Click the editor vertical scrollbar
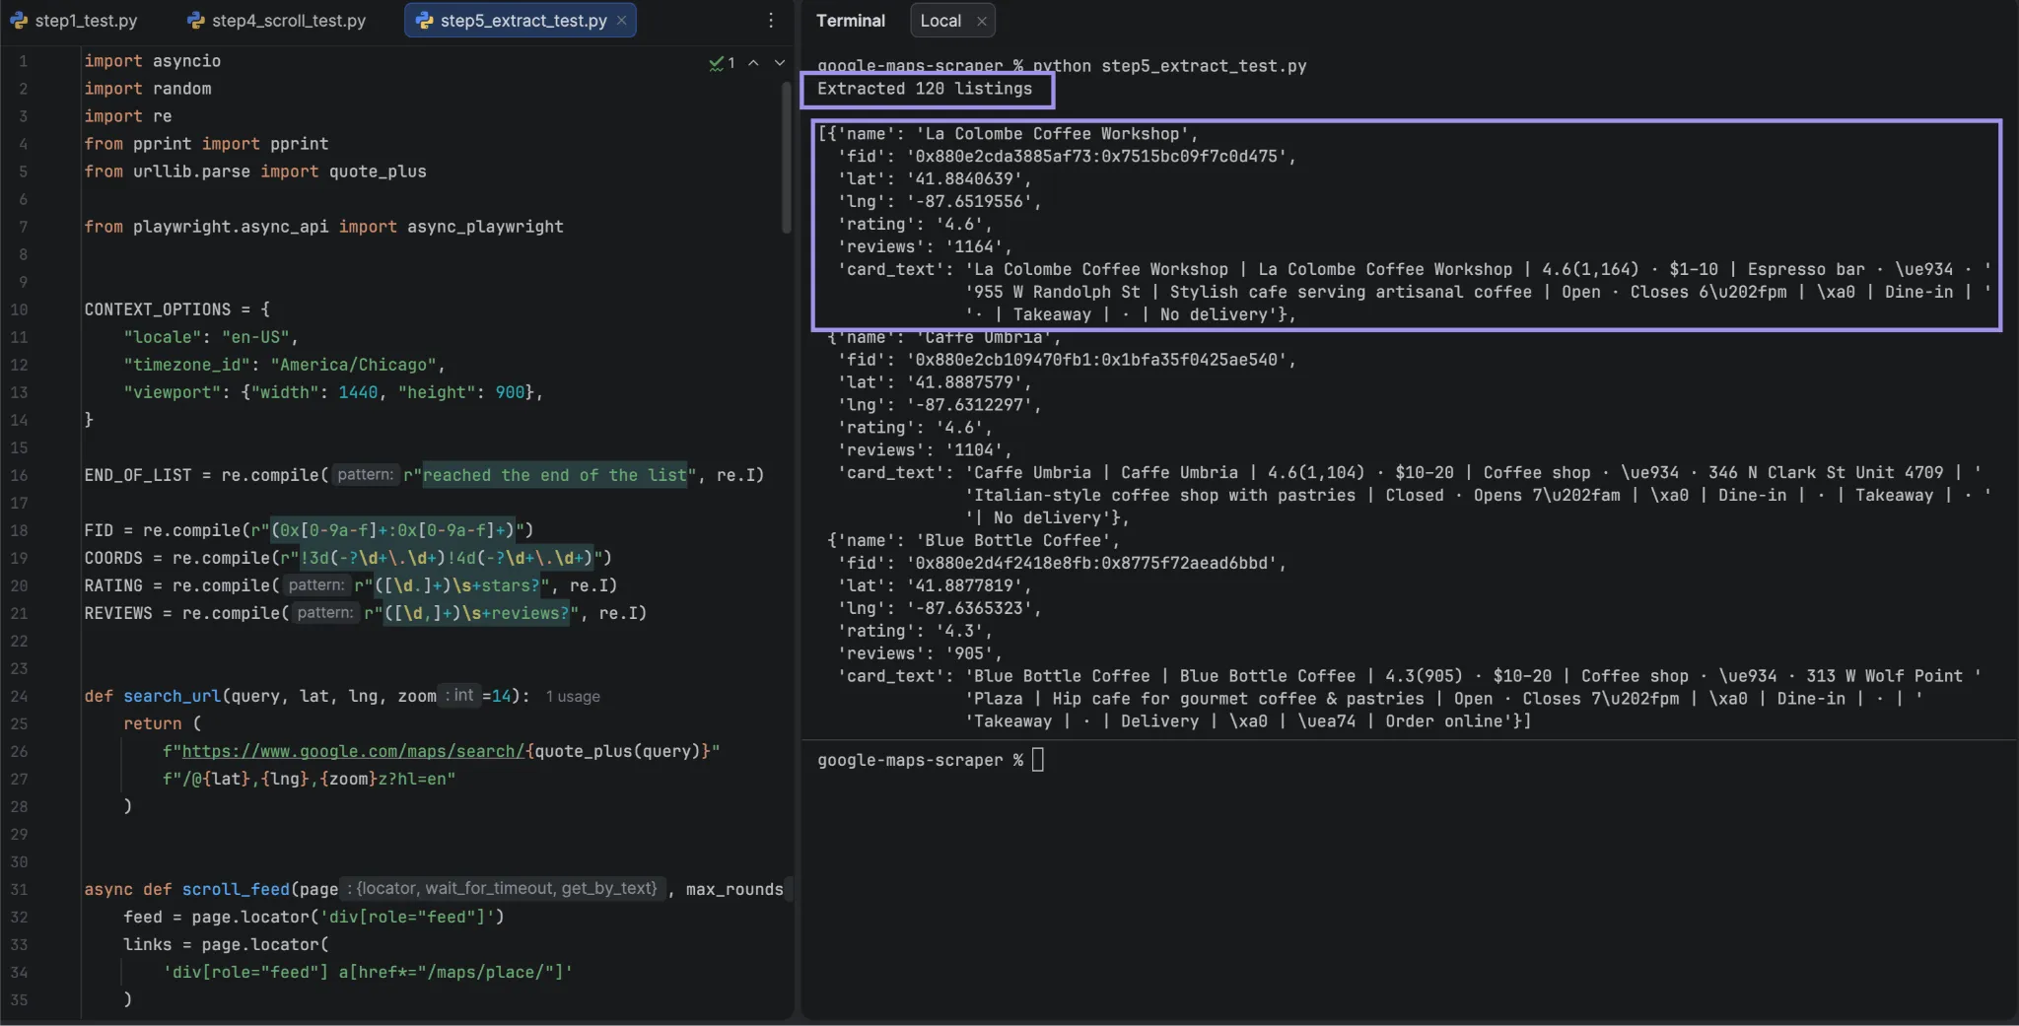This screenshot has width=2019, height=1026. [787, 158]
